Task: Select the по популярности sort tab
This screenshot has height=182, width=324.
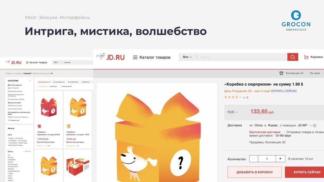Action: point(59,82)
